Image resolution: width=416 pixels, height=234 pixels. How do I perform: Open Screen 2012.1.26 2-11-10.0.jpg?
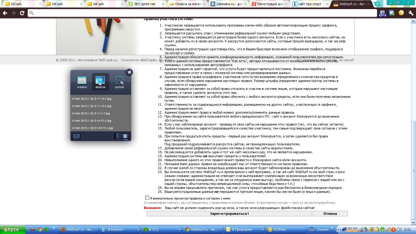[x=91, y=106]
